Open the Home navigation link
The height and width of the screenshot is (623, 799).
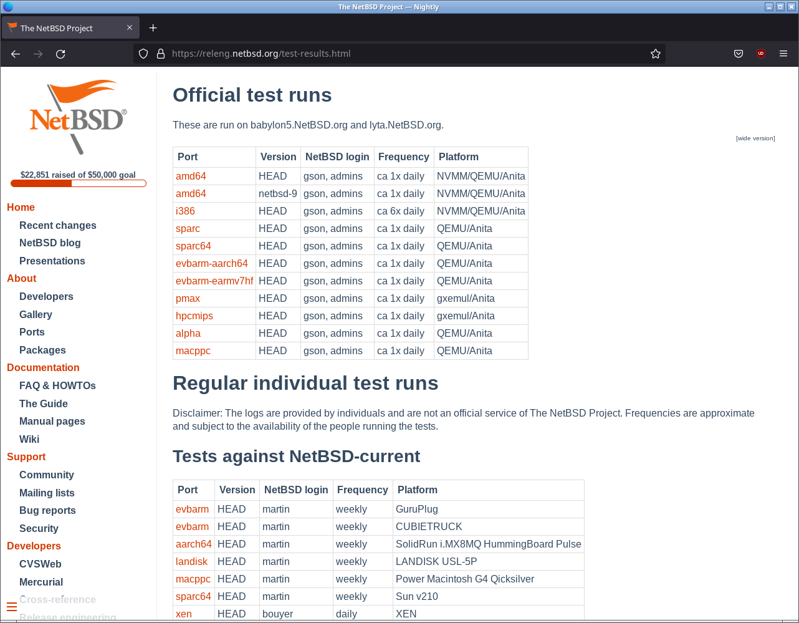click(x=21, y=208)
